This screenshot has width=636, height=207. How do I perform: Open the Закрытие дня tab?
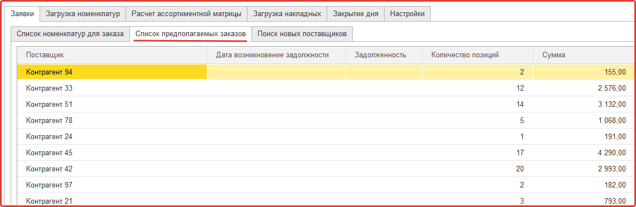(355, 14)
